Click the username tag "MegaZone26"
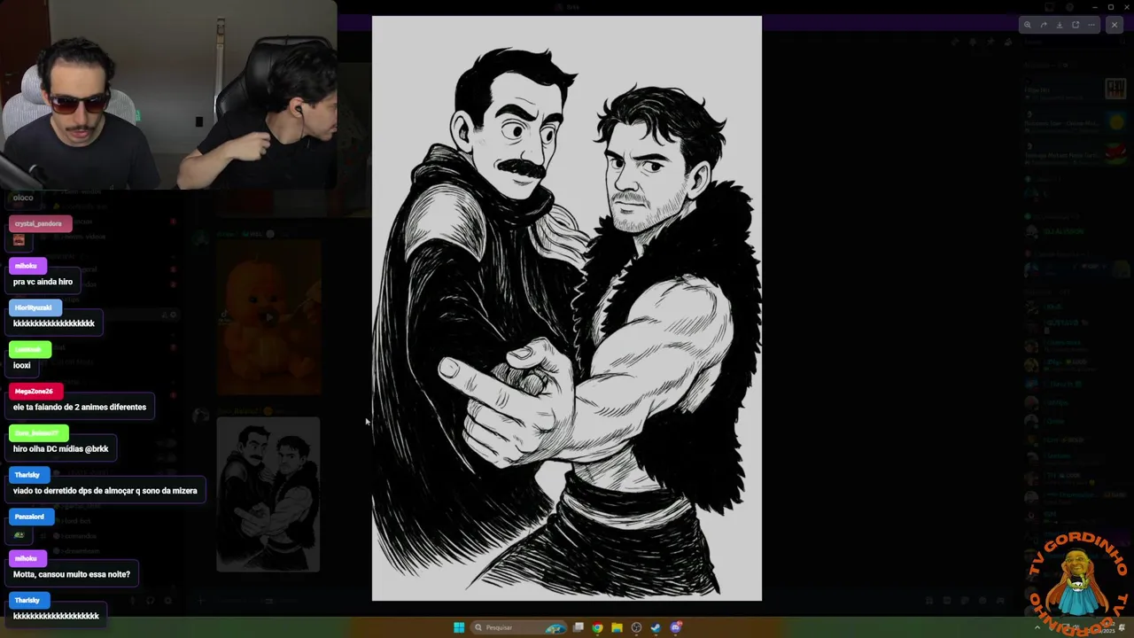 (34, 391)
